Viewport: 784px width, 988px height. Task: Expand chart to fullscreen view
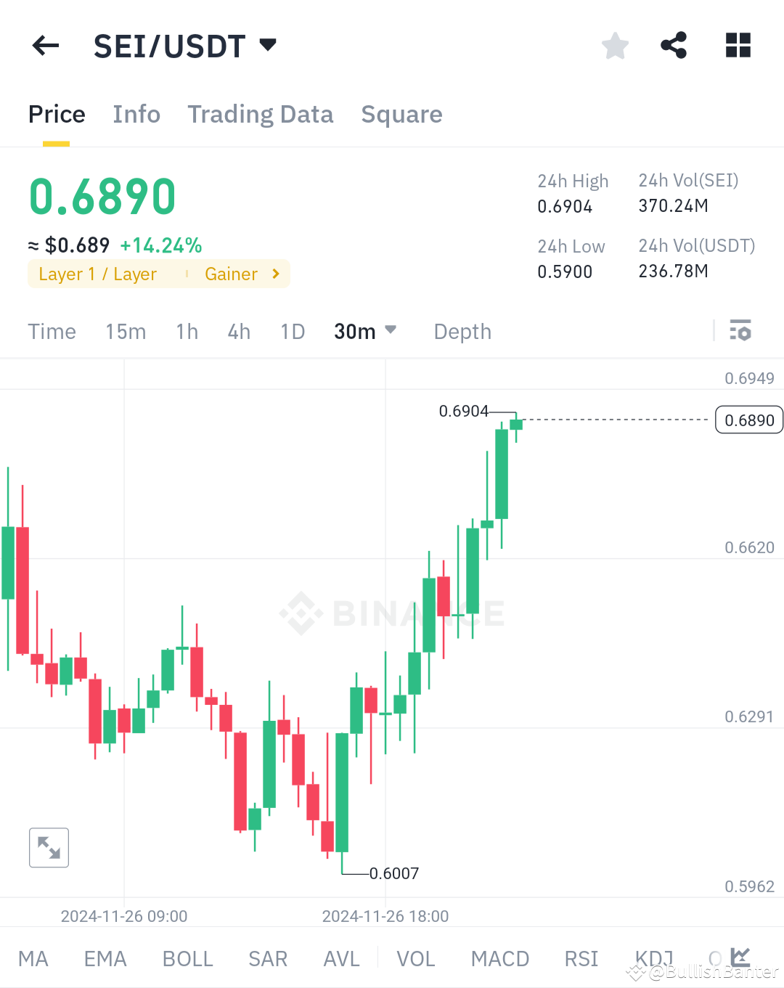(x=49, y=847)
